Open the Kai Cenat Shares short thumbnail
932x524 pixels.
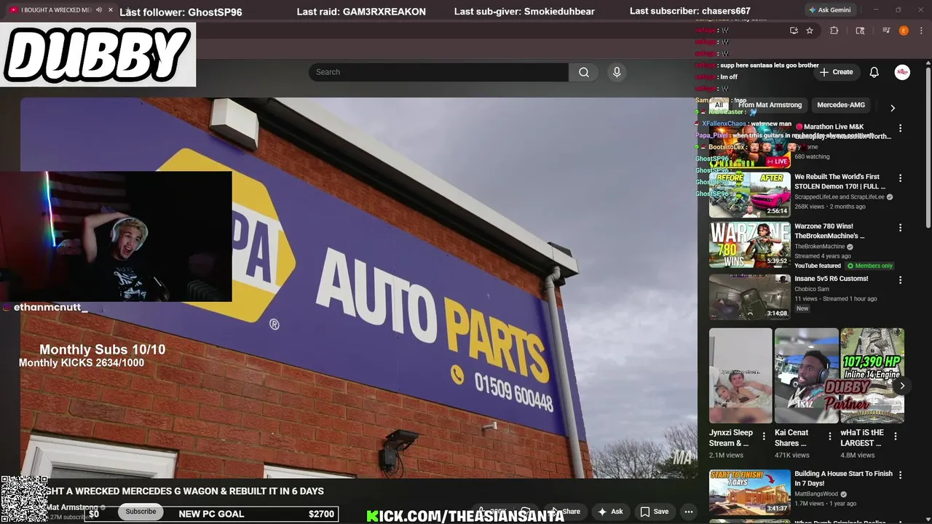pyautogui.click(x=807, y=376)
